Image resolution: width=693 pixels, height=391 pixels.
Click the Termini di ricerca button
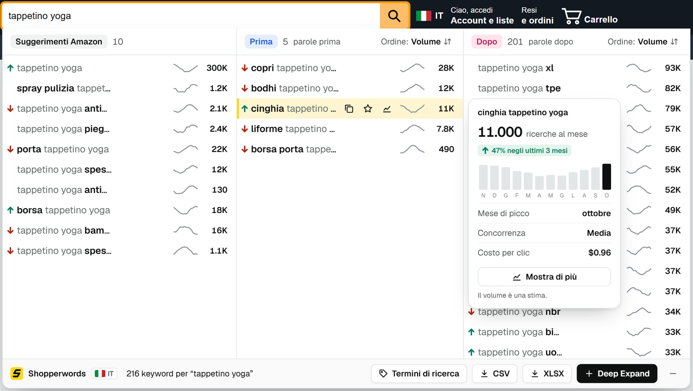(x=419, y=373)
